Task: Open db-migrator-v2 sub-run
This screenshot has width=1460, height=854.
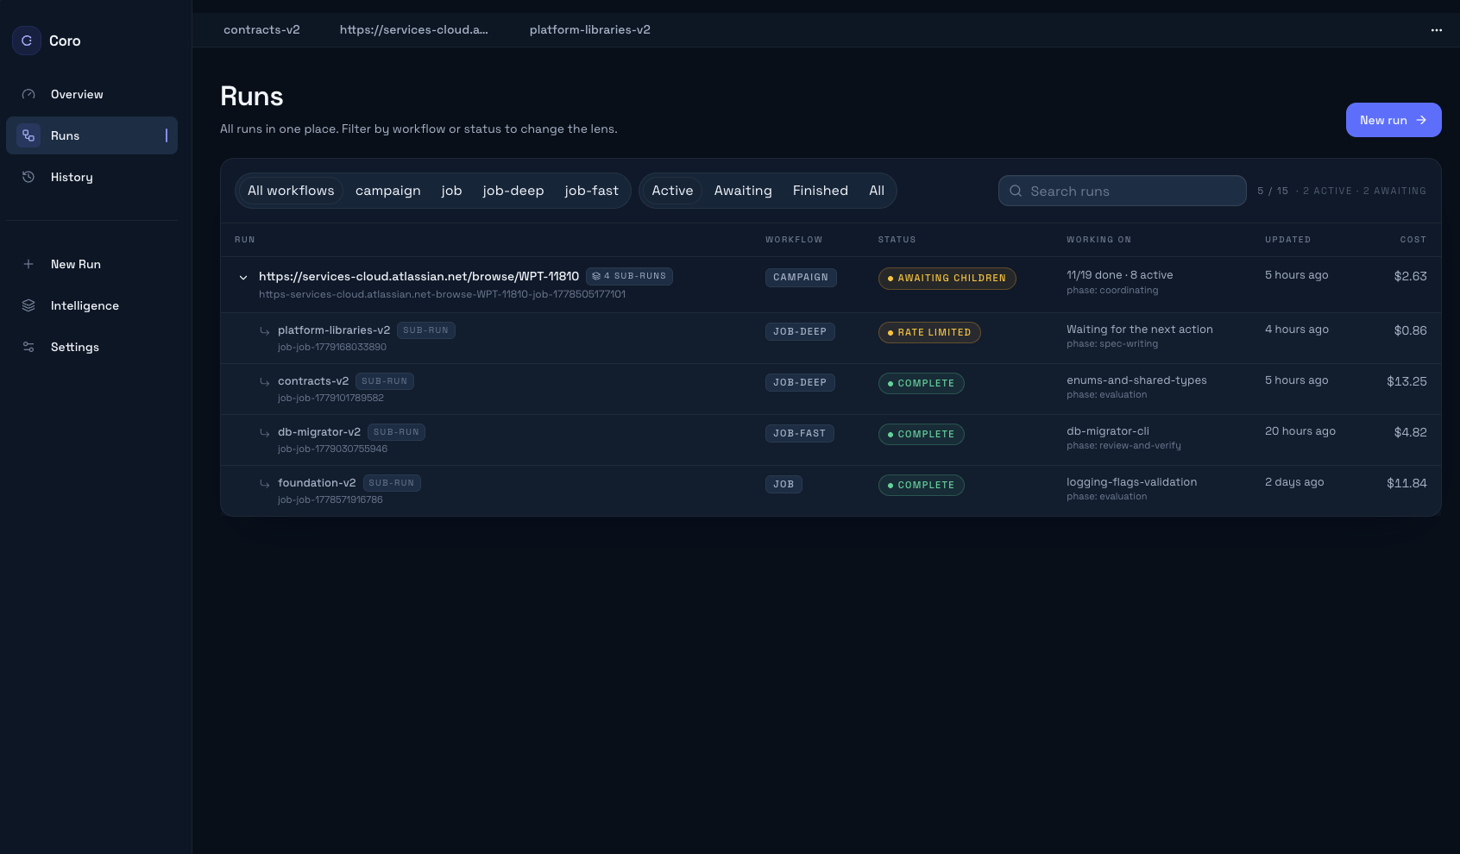Action: 319,431
